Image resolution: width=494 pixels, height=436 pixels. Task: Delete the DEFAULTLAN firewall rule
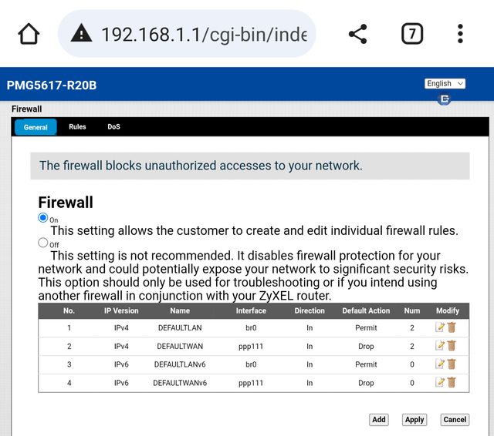click(x=452, y=327)
